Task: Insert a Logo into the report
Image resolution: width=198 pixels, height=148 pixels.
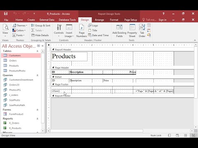Action: (93, 25)
